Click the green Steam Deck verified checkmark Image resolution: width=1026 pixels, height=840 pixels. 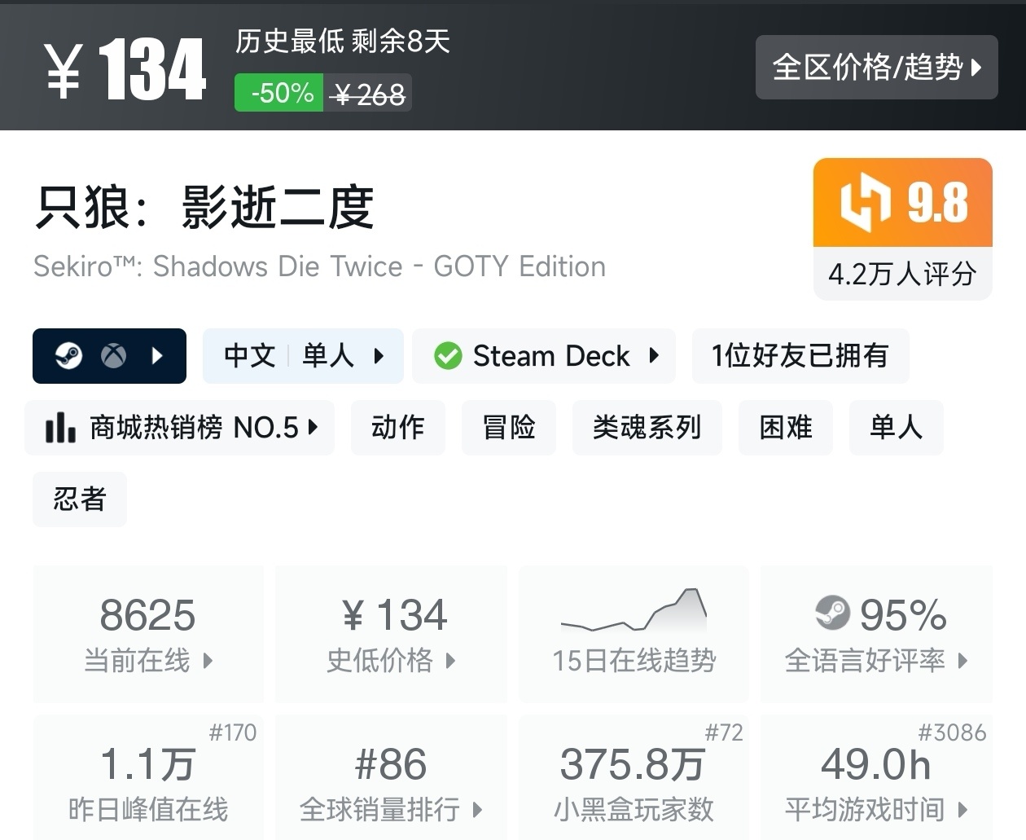pyautogui.click(x=448, y=356)
